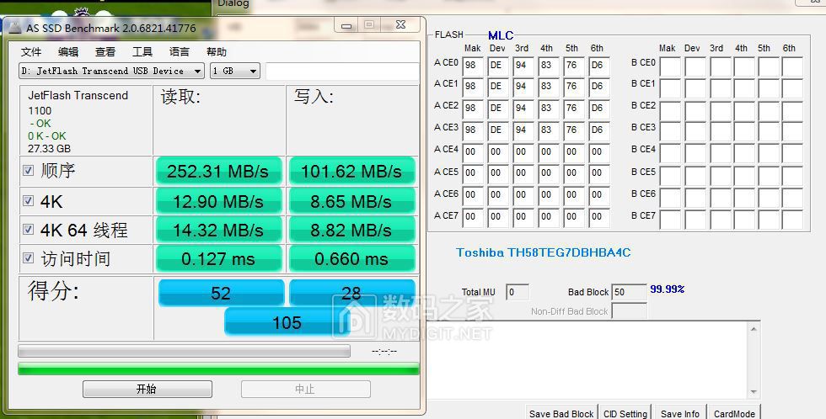The image size is (826, 419).
Task: Click the Bad Block value field
Action: [629, 292]
